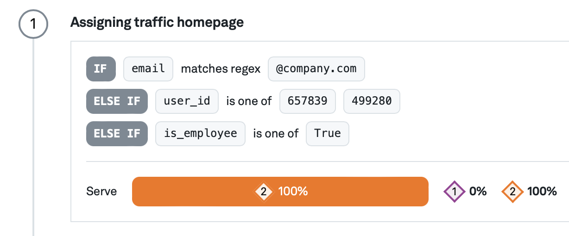Screen dimensions: 569x236
Task: Click the step 1 circle marker
Action: pyautogui.click(x=33, y=25)
